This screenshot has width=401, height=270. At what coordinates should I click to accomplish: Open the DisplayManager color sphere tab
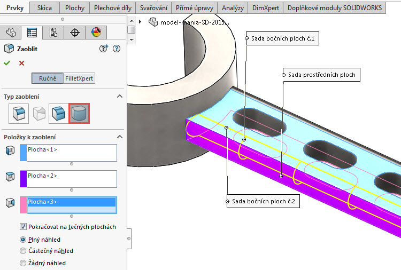tap(96, 33)
